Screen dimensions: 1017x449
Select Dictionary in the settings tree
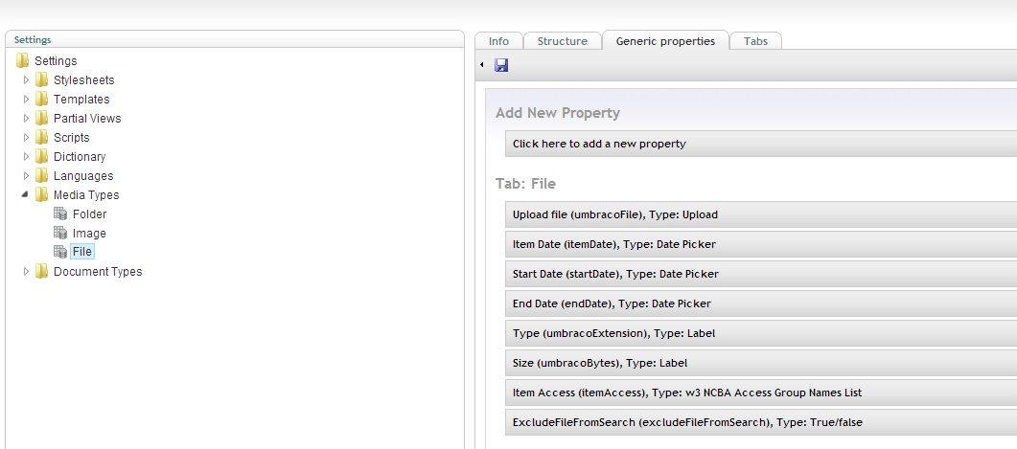point(80,157)
